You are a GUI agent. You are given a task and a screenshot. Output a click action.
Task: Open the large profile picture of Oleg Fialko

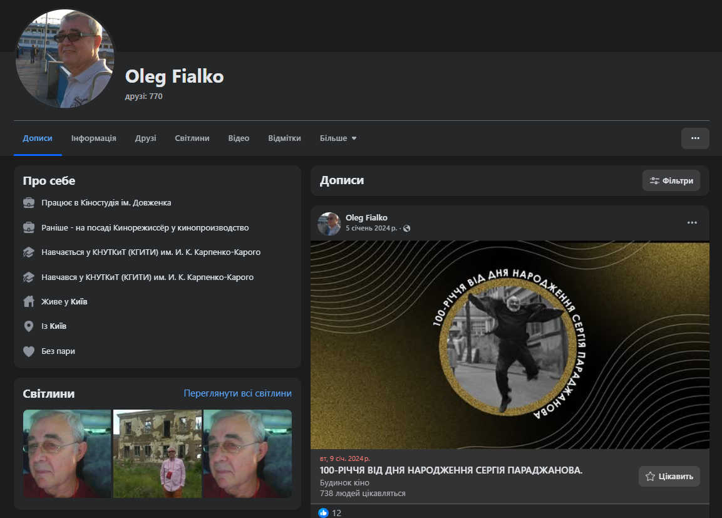65,58
